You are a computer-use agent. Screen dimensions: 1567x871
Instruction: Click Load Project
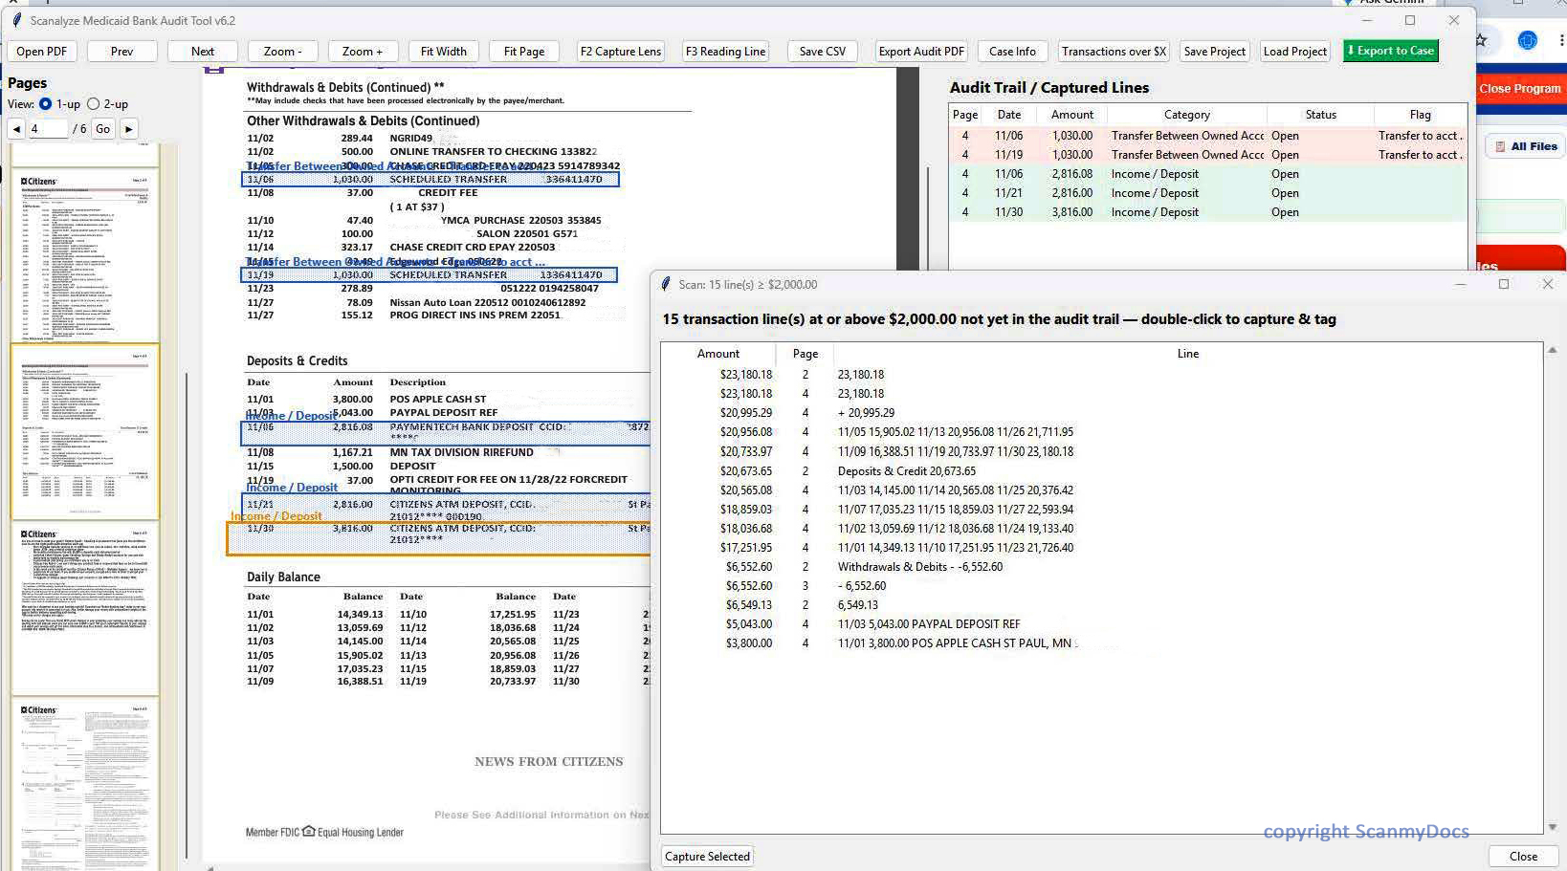[1294, 52]
